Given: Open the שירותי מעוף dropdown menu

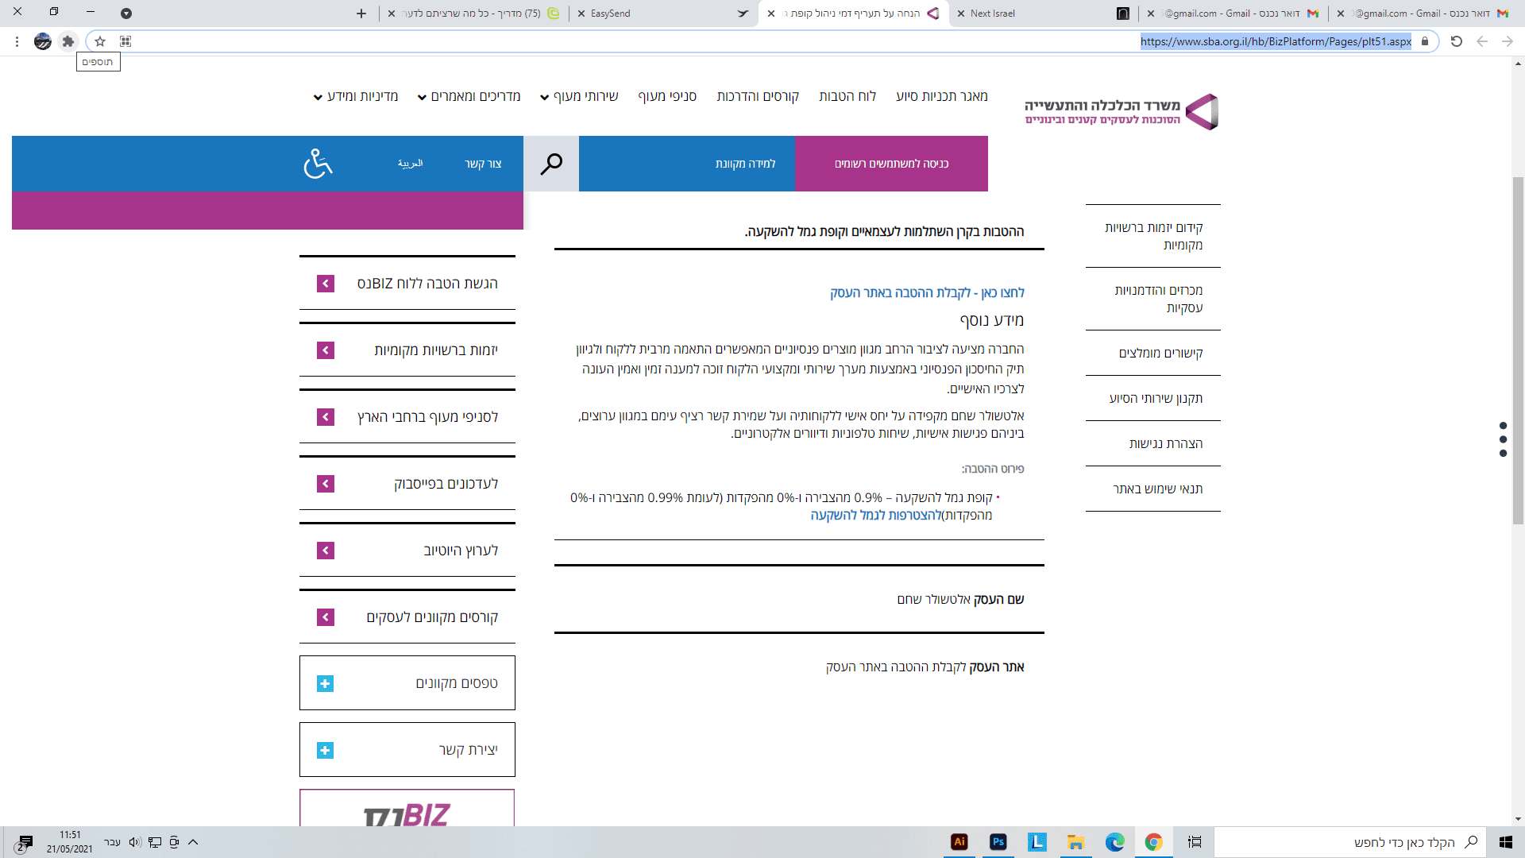Looking at the screenshot, I should coord(579,96).
